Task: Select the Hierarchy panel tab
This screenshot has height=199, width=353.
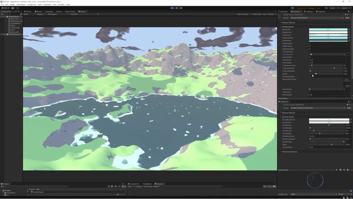Action: 6,12
